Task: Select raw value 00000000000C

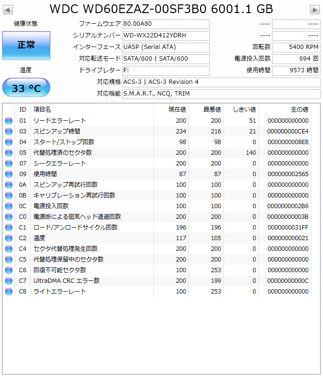Action: (288, 281)
